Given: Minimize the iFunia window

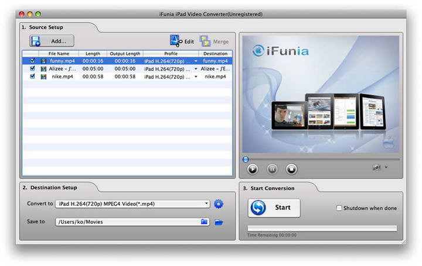Looking at the screenshot, I should coord(30,14).
